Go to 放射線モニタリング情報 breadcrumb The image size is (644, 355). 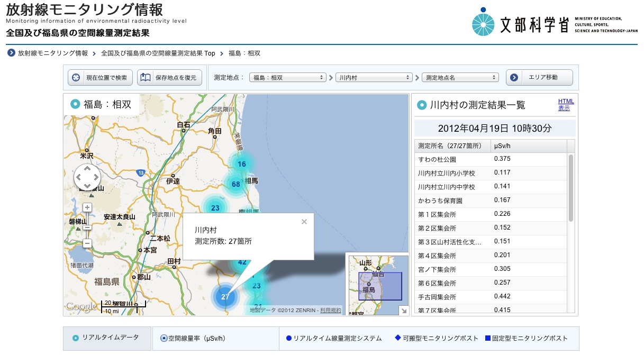[x=52, y=53]
